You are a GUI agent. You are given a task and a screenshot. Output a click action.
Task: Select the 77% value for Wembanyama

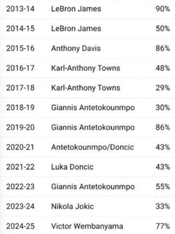coord(163,226)
